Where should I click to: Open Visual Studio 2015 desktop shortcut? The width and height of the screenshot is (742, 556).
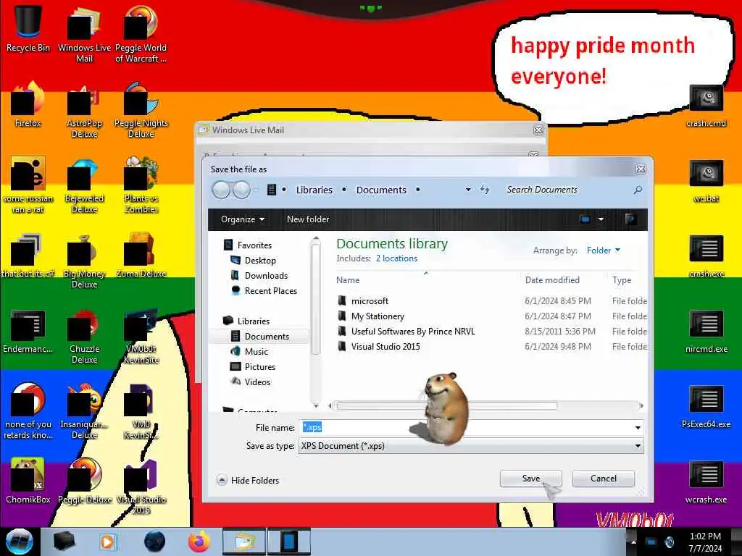click(x=141, y=486)
